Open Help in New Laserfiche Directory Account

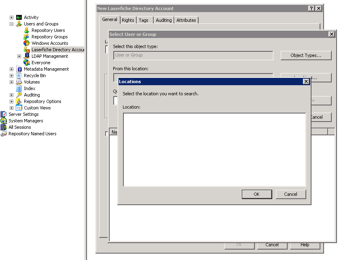pos(305,245)
